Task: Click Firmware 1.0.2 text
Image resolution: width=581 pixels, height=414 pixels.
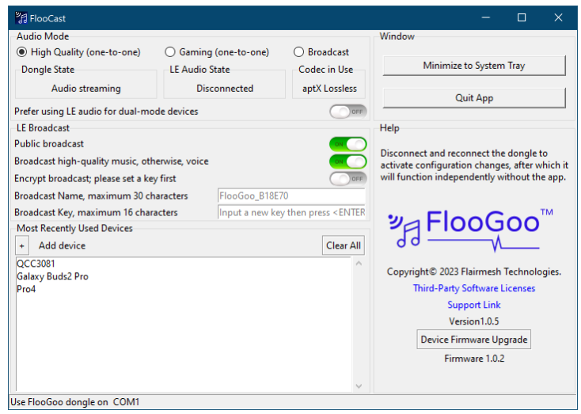Action: pyautogui.click(x=474, y=359)
